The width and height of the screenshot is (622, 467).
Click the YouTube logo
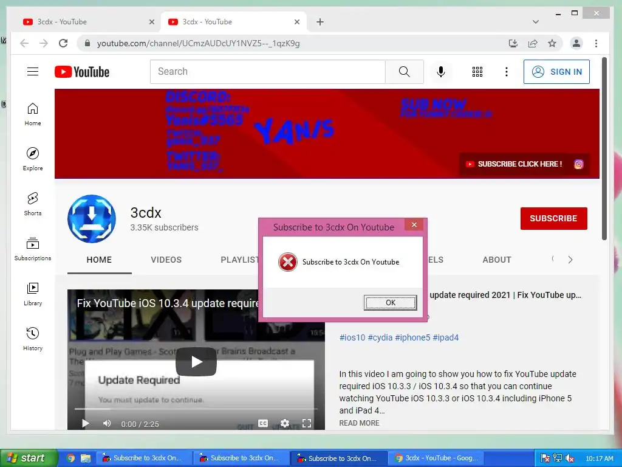[82, 72]
